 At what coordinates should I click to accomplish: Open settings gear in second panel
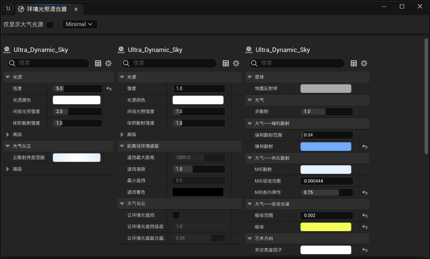click(x=236, y=63)
